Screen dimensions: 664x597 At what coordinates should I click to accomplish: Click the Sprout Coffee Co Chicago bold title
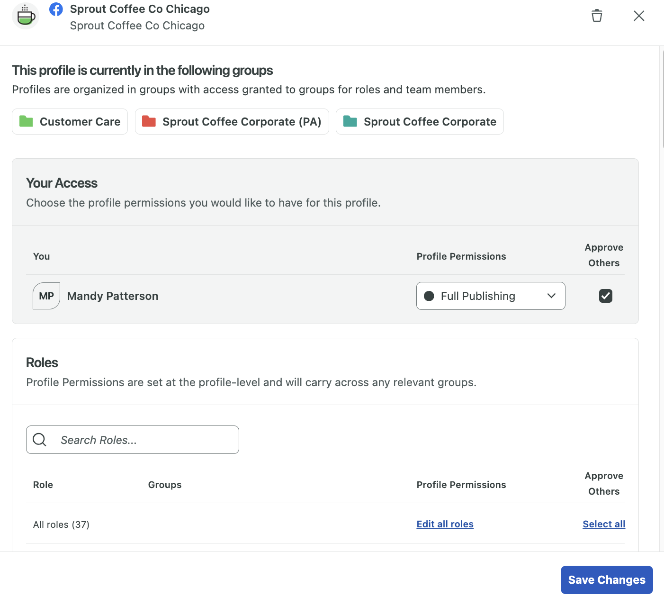click(x=140, y=9)
